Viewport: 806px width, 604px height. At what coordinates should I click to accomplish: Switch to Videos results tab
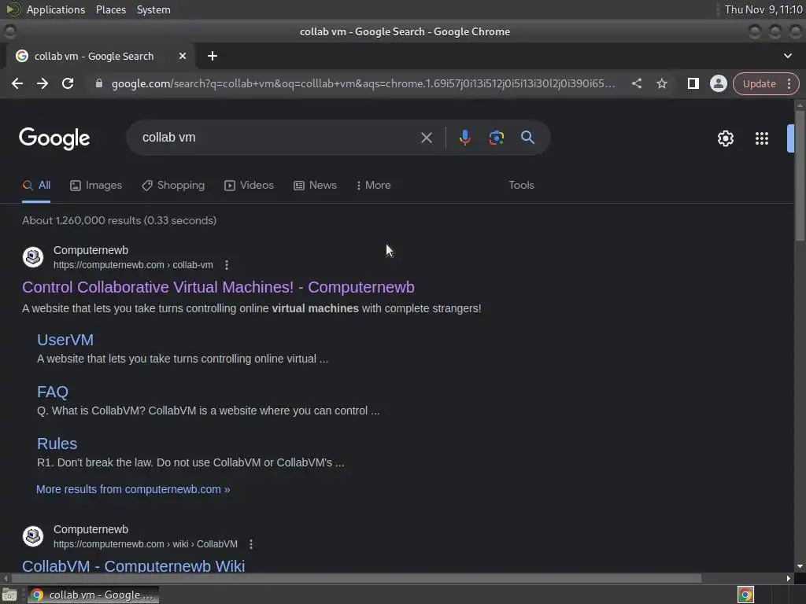[250, 186]
